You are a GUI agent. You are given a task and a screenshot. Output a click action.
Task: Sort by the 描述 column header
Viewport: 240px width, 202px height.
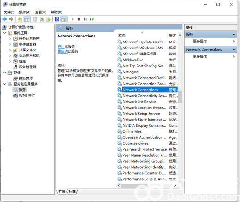pos(173,36)
